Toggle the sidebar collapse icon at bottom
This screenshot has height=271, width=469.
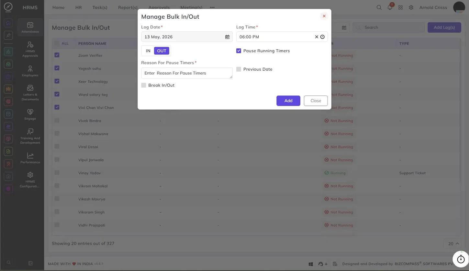[x=30, y=263]
